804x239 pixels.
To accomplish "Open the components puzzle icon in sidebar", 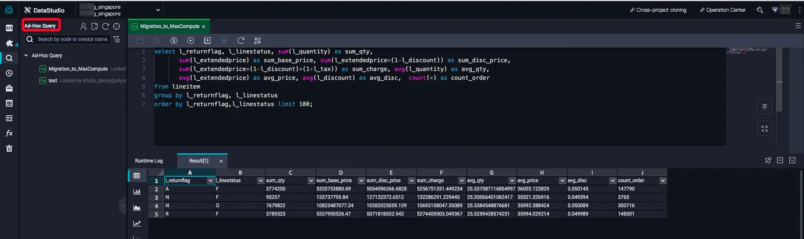I will click(9, 43).
